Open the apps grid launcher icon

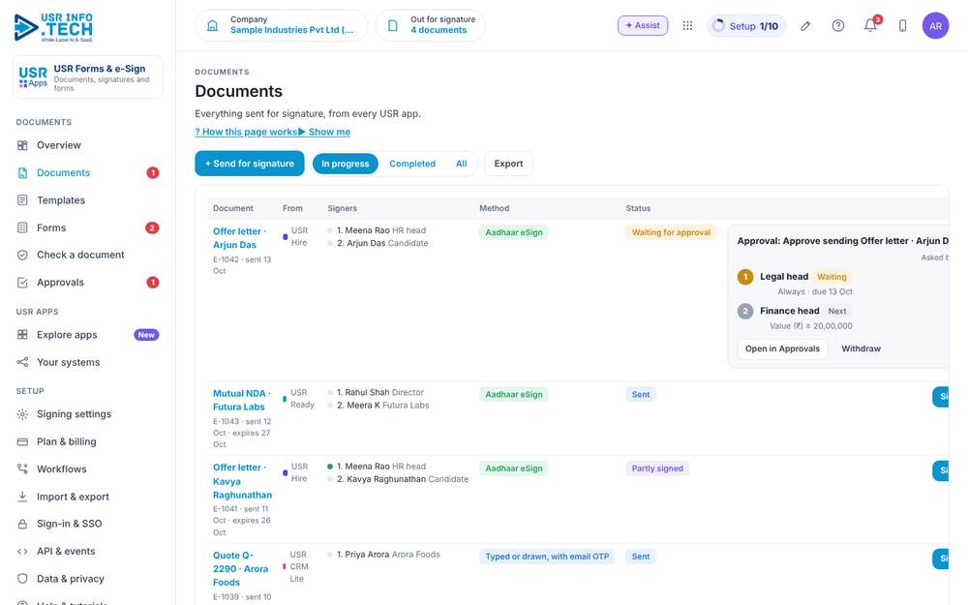[687, 25]
